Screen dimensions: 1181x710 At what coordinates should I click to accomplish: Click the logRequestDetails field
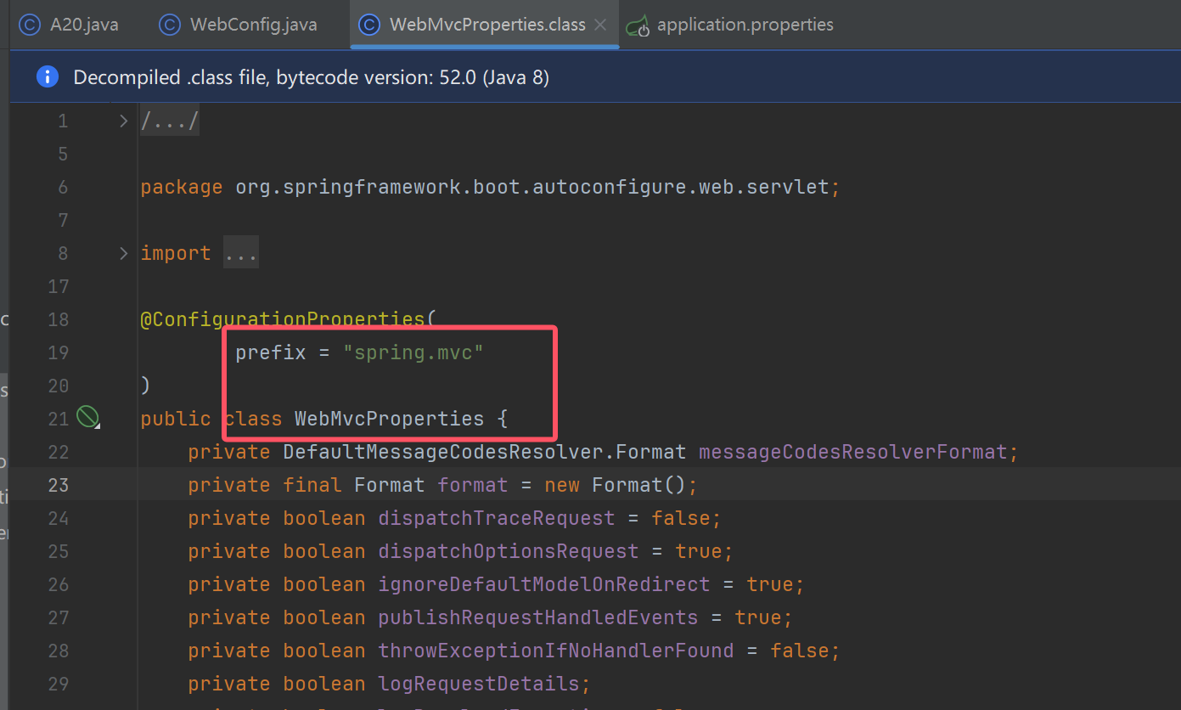coord(478,684)
